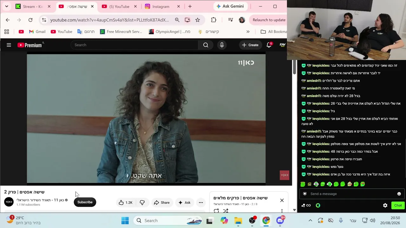Open Kick chat settings gear
Viewport: 406px width, 228px height.
(x=385, y=206)
